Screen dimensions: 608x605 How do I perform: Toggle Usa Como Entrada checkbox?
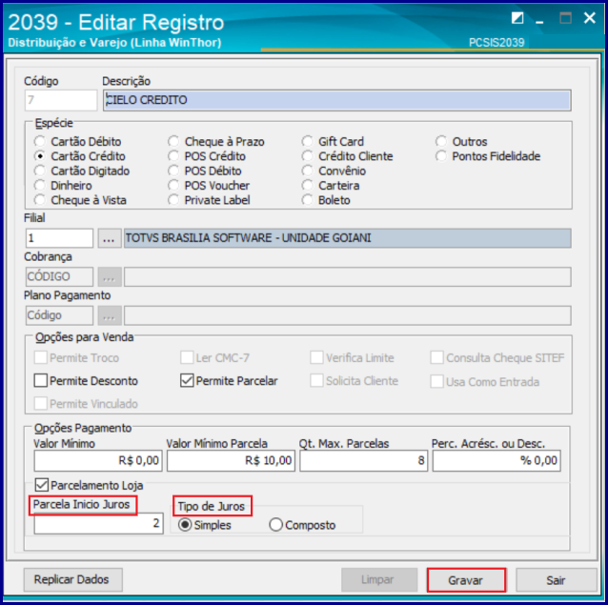pos(437,381)
